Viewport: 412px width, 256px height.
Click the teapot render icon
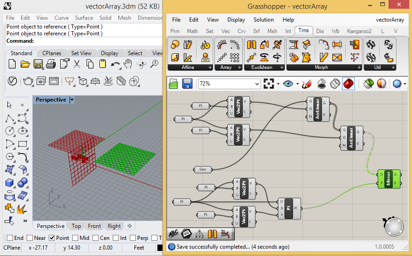(27, 81)
